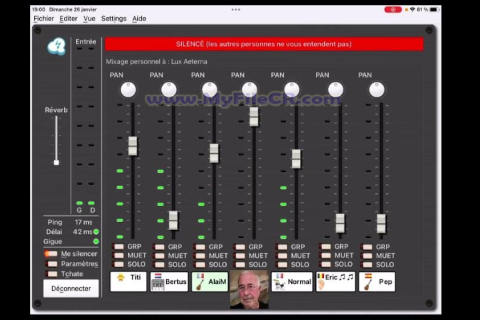Open the Vue menu

tap(89, 19)
